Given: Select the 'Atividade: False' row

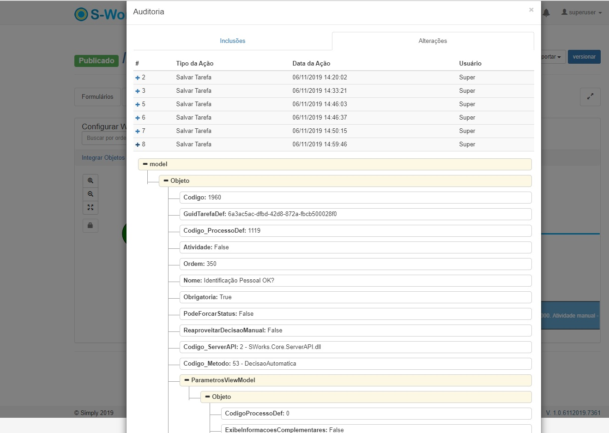Looking at the screenshot, I should (x=356, y=247).
